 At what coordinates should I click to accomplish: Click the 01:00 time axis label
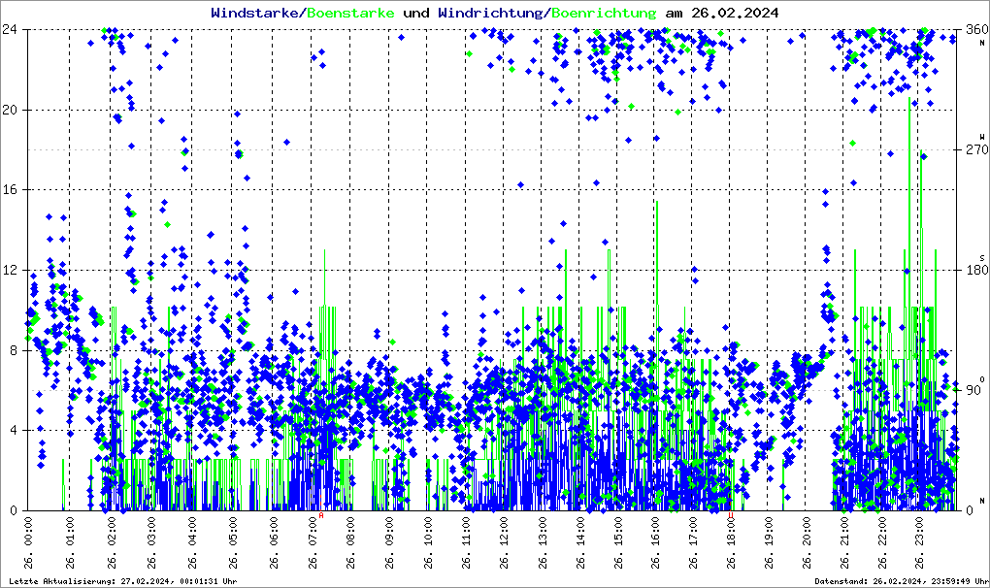(x=70, y=543)
